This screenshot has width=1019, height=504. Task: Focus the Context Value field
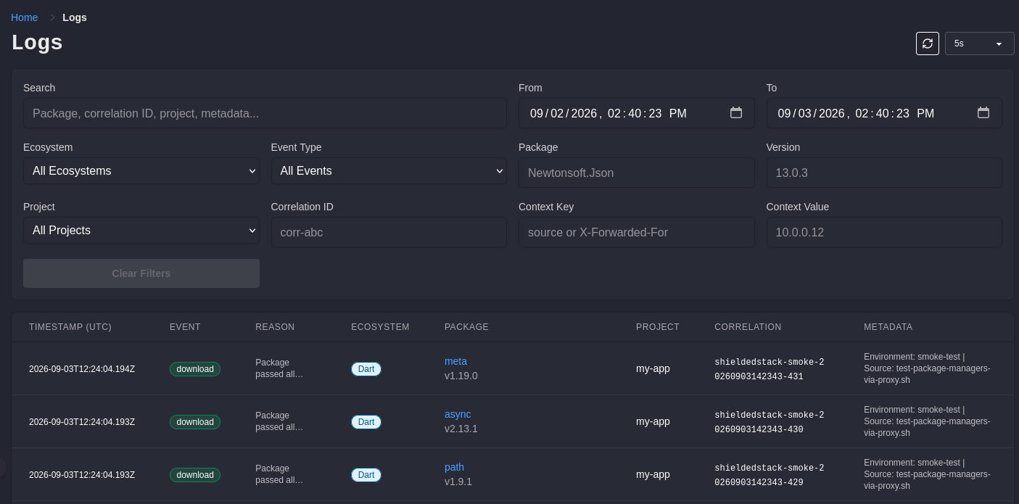tap(884, 232)
